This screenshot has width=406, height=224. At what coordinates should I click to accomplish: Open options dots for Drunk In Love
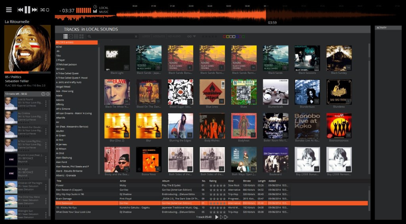click(x=46, y=159)
